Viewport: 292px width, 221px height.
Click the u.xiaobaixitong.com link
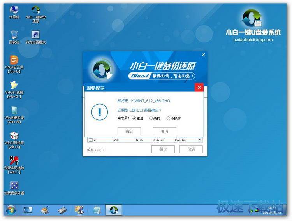[253, 40]
